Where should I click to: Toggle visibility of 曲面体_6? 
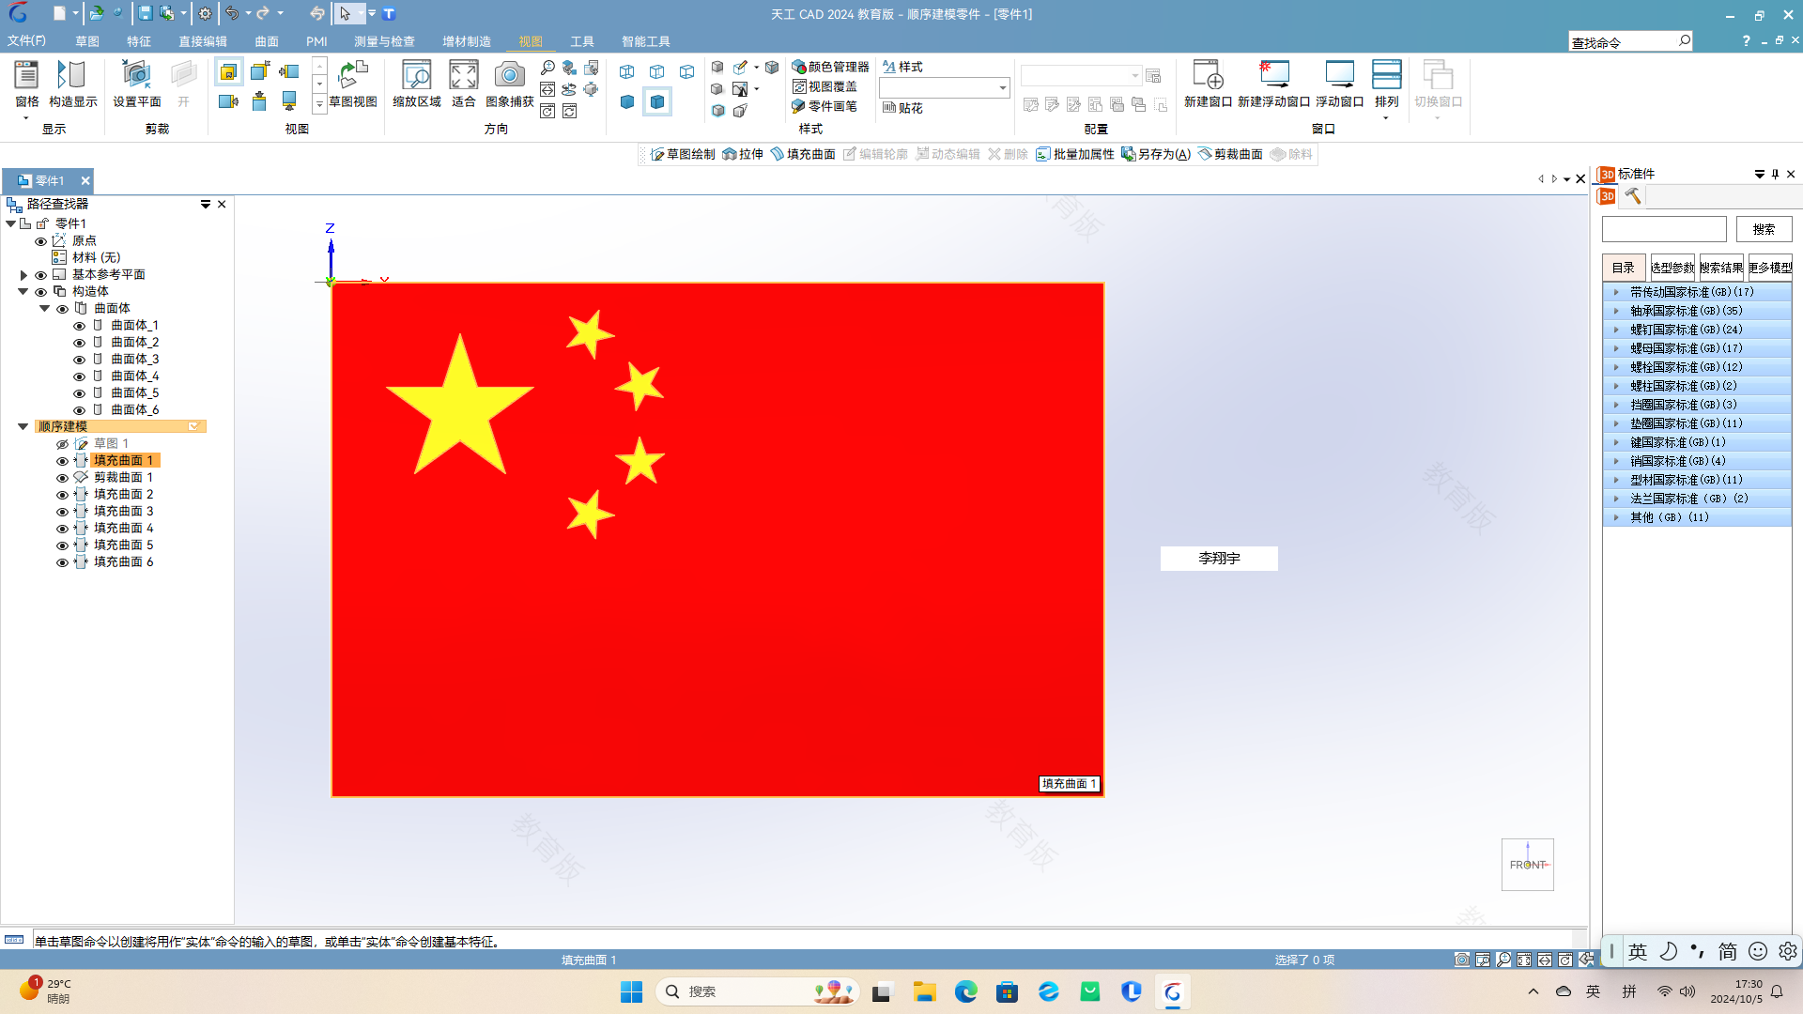(79, 410)
